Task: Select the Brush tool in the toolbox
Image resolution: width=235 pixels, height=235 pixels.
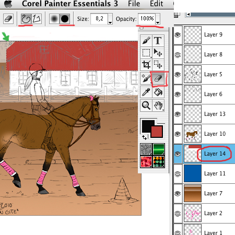Action: [x=146, y=41]
